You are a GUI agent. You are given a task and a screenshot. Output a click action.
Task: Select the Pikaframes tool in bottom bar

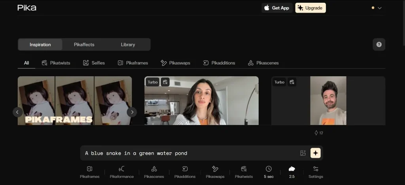pyautogui.click(x=90, y=172)
